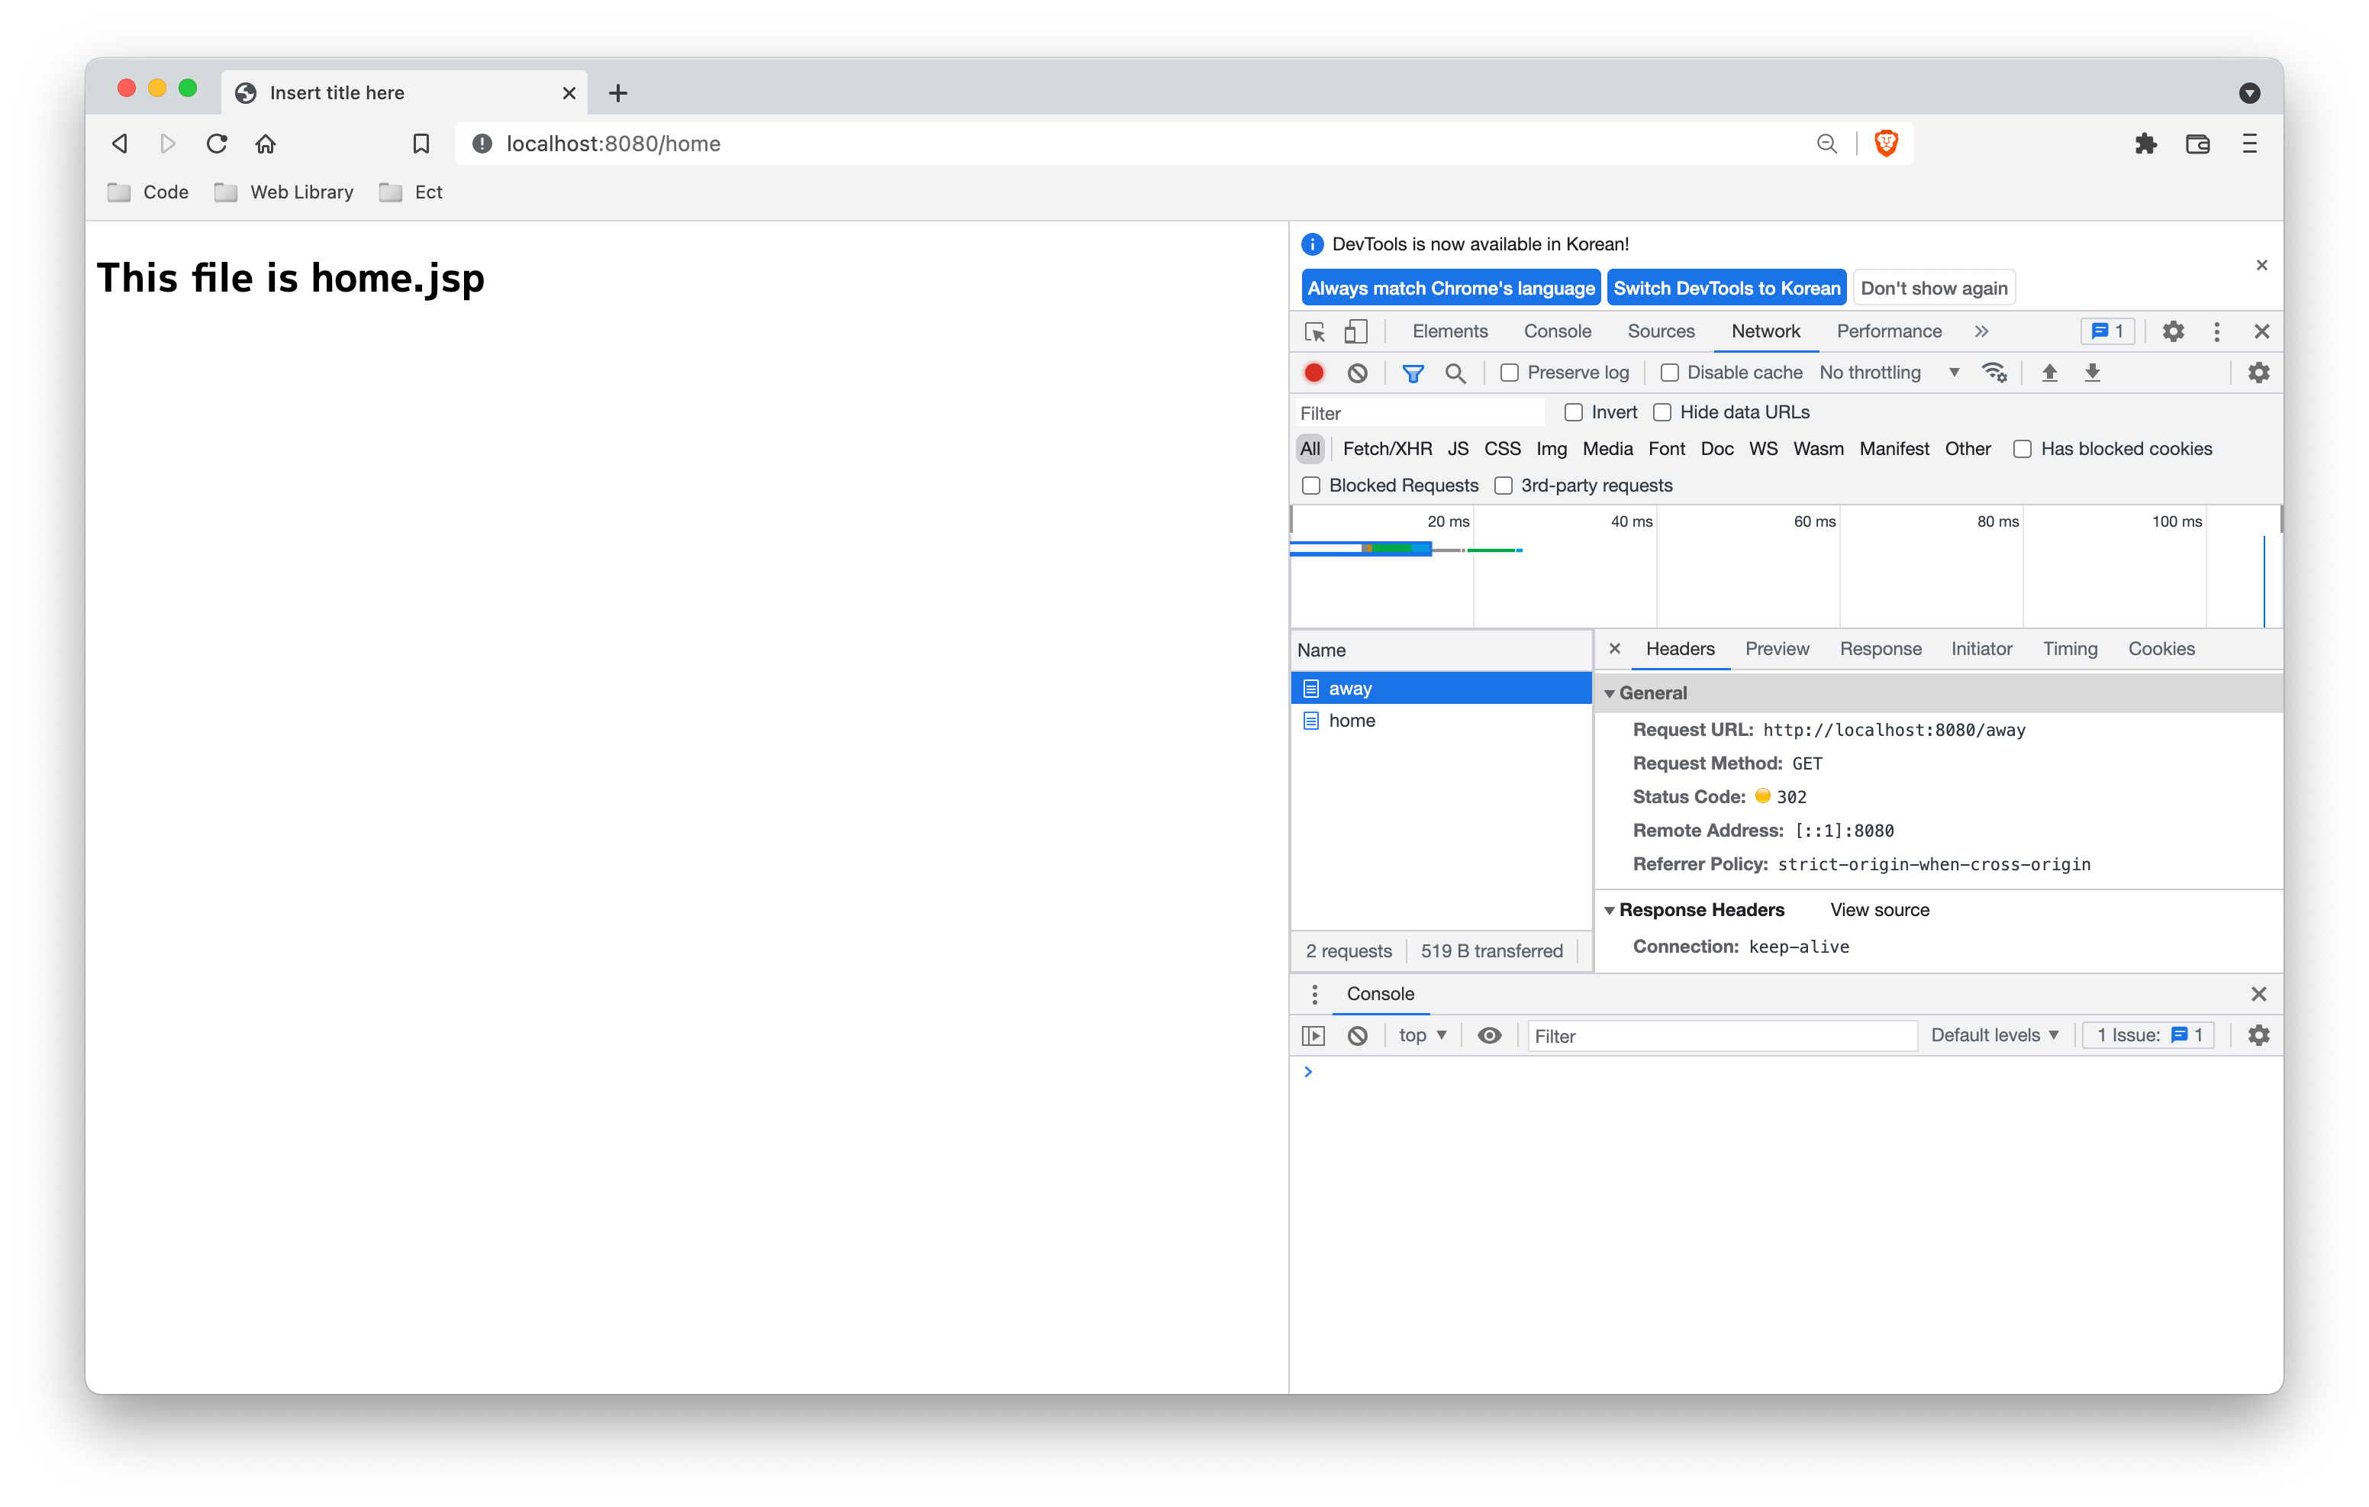
Task: Show more DevTools tabs chevron
Action: 1981,332
